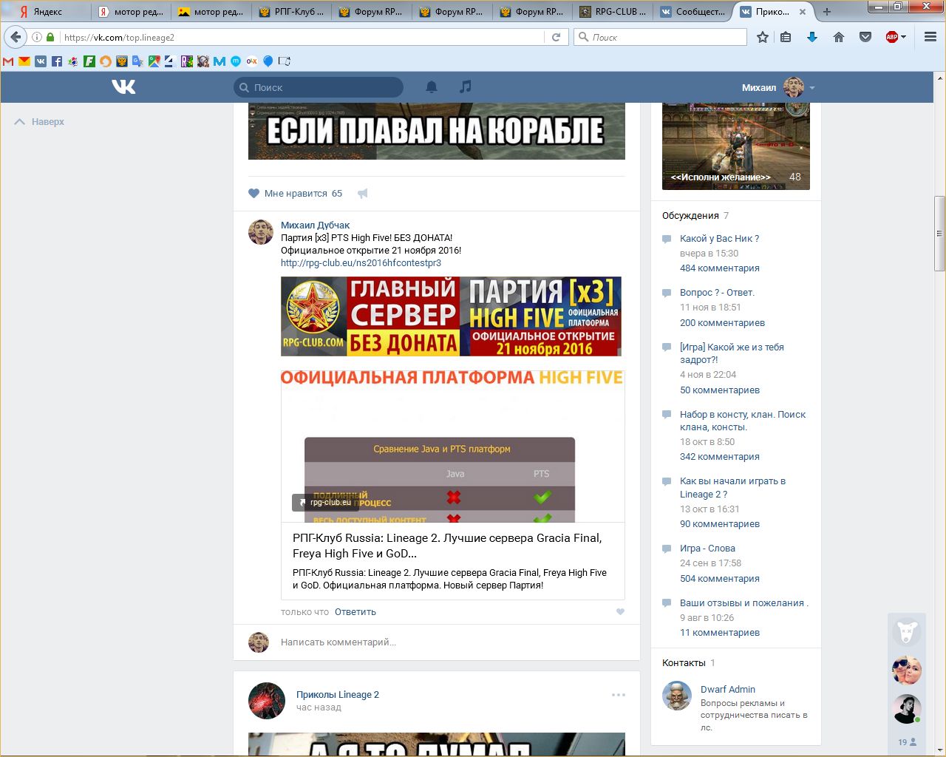Viewport: 946px width, 757px height.
Task: View site identity info icon
Action: [x=36, y=37]
